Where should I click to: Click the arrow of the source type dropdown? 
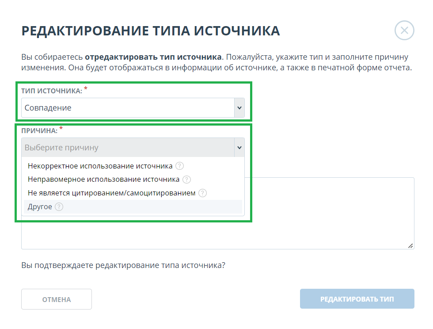pos(239,108)
